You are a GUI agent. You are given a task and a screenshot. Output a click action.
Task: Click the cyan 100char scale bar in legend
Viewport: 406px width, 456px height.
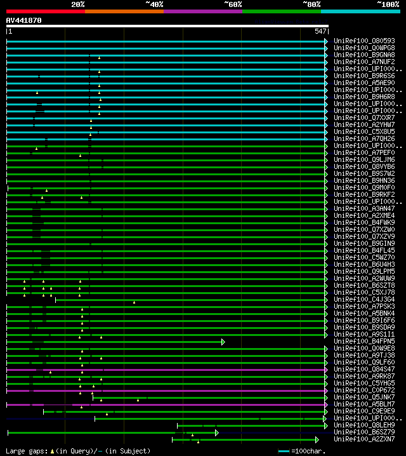pos(284,451)
